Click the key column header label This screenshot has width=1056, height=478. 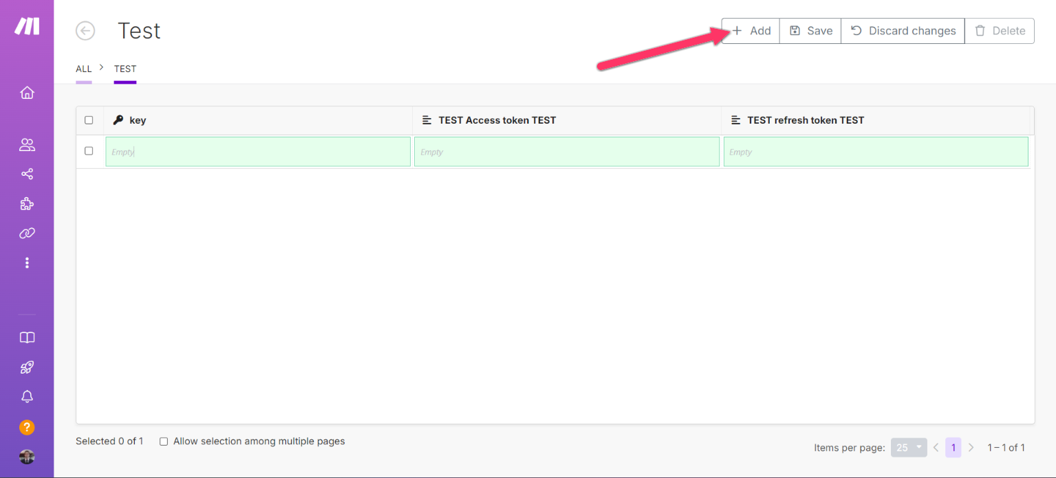[x=138, y=120]
